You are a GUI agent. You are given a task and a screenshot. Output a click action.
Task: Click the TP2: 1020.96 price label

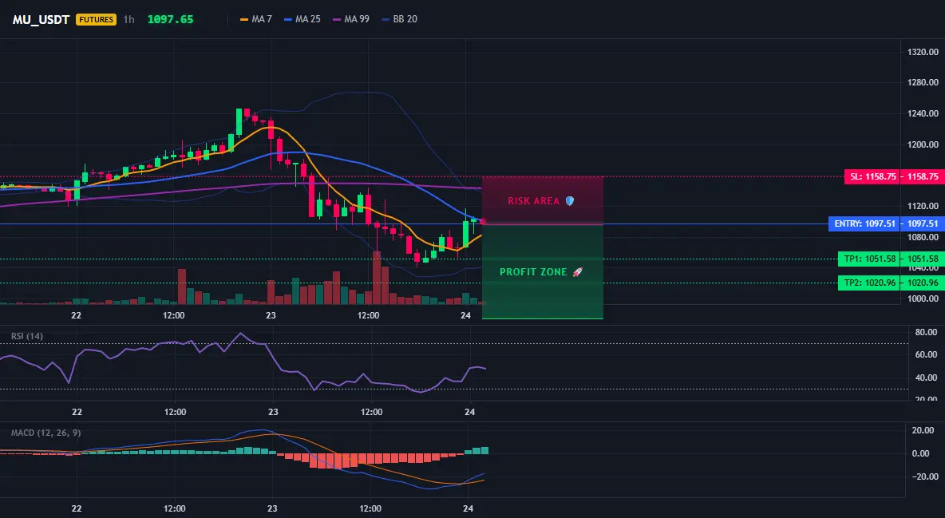pos(870,283)
